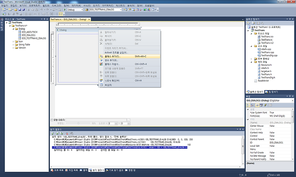Click first icon in Find Results toolbar
Viewport: 296px width, 177px height.
tap(53, 133)
